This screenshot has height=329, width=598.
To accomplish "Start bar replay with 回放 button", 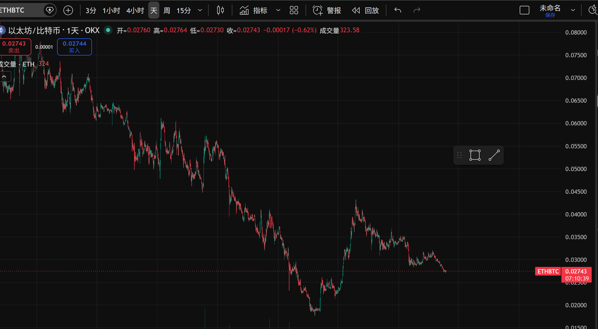I will point(365,10).
